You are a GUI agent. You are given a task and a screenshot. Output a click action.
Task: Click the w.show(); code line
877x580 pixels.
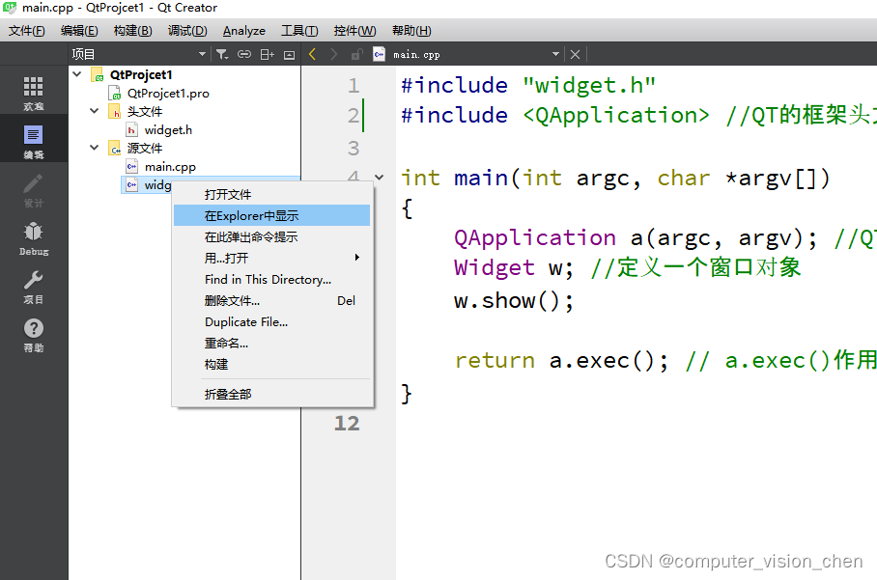[514, 301]
